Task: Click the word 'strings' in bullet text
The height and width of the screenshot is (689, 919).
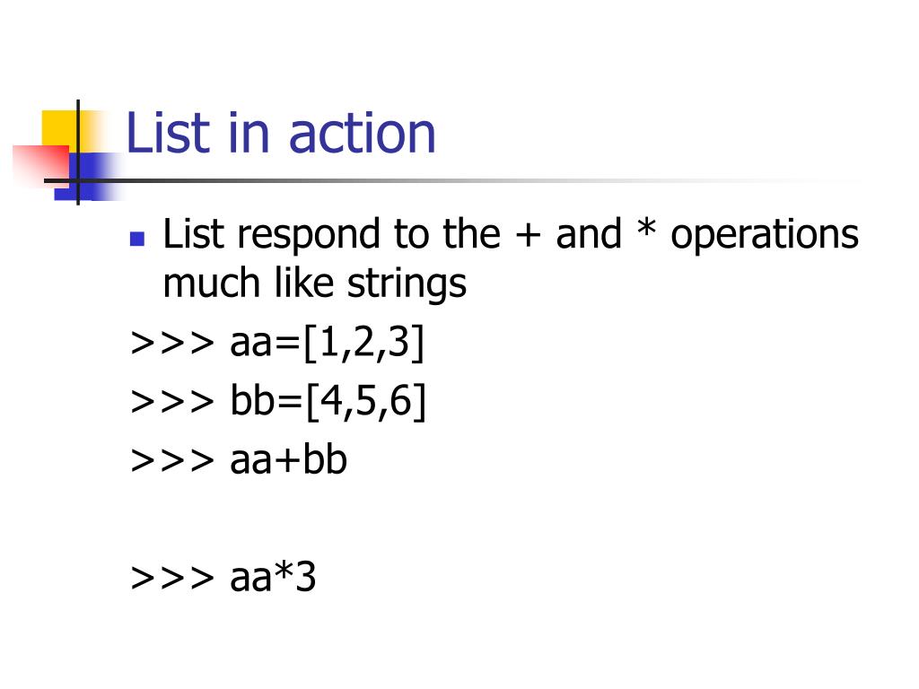Action: [407, 283]
